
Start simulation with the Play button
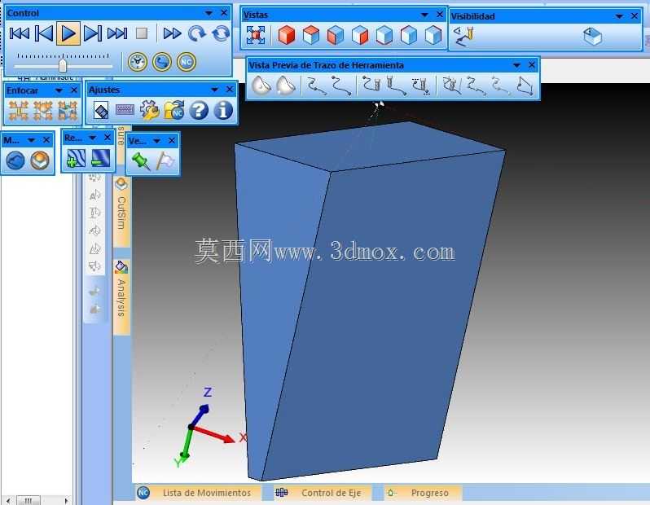68,33
